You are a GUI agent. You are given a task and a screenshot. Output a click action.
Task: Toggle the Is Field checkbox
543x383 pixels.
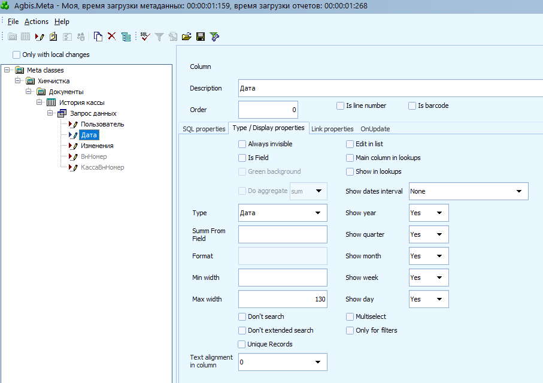click(x=242, y=158)
